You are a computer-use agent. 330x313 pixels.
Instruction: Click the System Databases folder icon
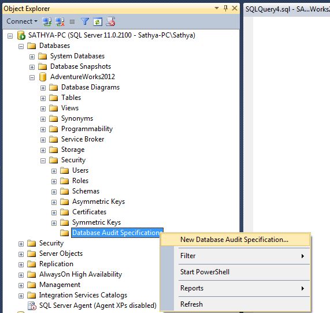coord(43,56)
